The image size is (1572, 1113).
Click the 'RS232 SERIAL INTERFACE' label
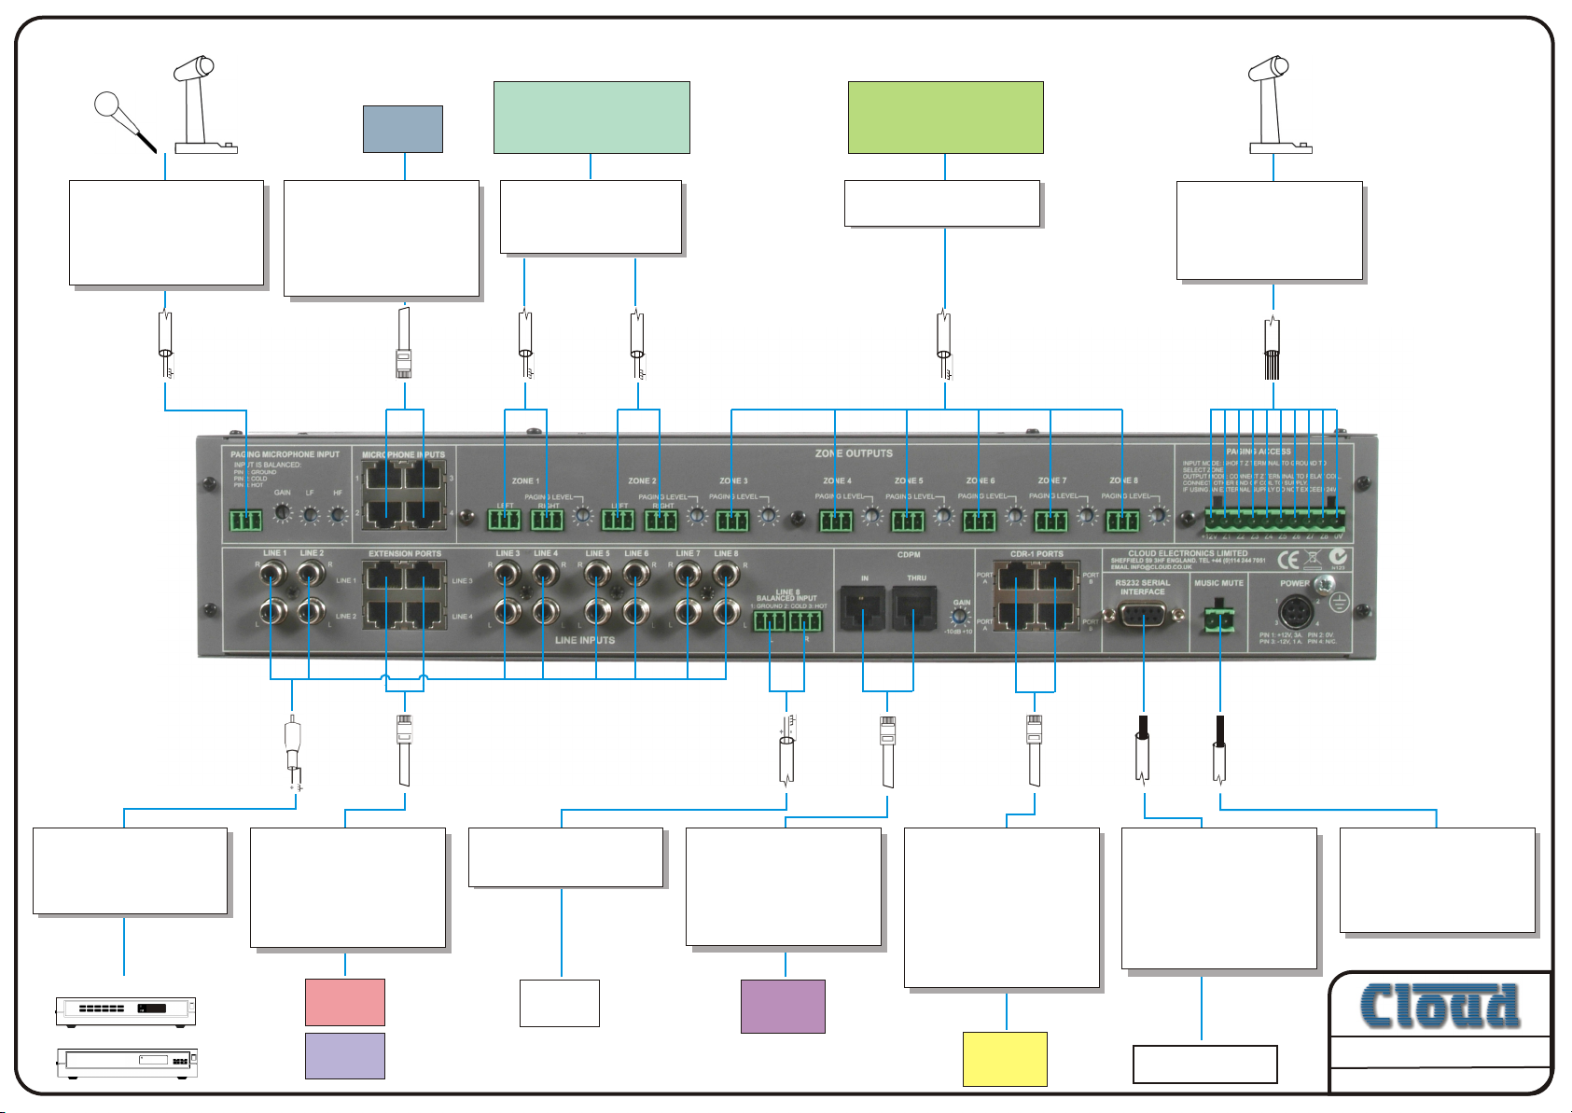(1143, 587)
